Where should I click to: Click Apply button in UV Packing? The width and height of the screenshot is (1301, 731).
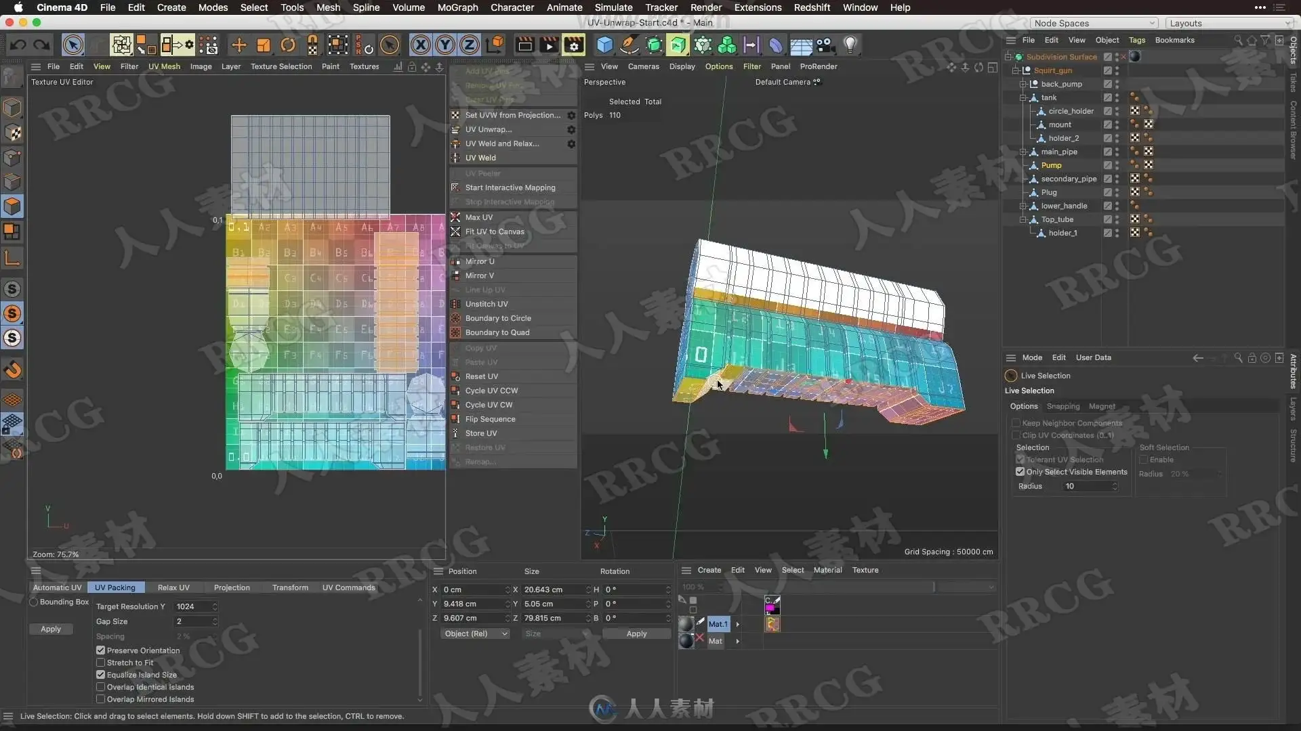coord(51,629)
